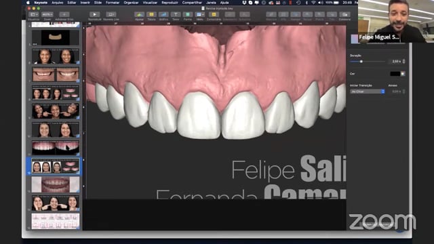434x244 pixels.
Task: Open the zoom percentage dropdown in toolbar
Action: click(47, 14)
